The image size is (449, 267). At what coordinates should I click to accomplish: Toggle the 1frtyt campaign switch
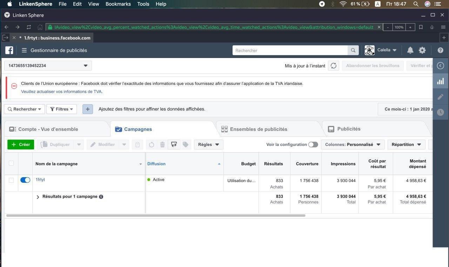click(x=25, y=180)
